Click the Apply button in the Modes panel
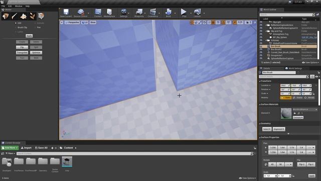This screenshot has height=181, width=321. point(29,36)
